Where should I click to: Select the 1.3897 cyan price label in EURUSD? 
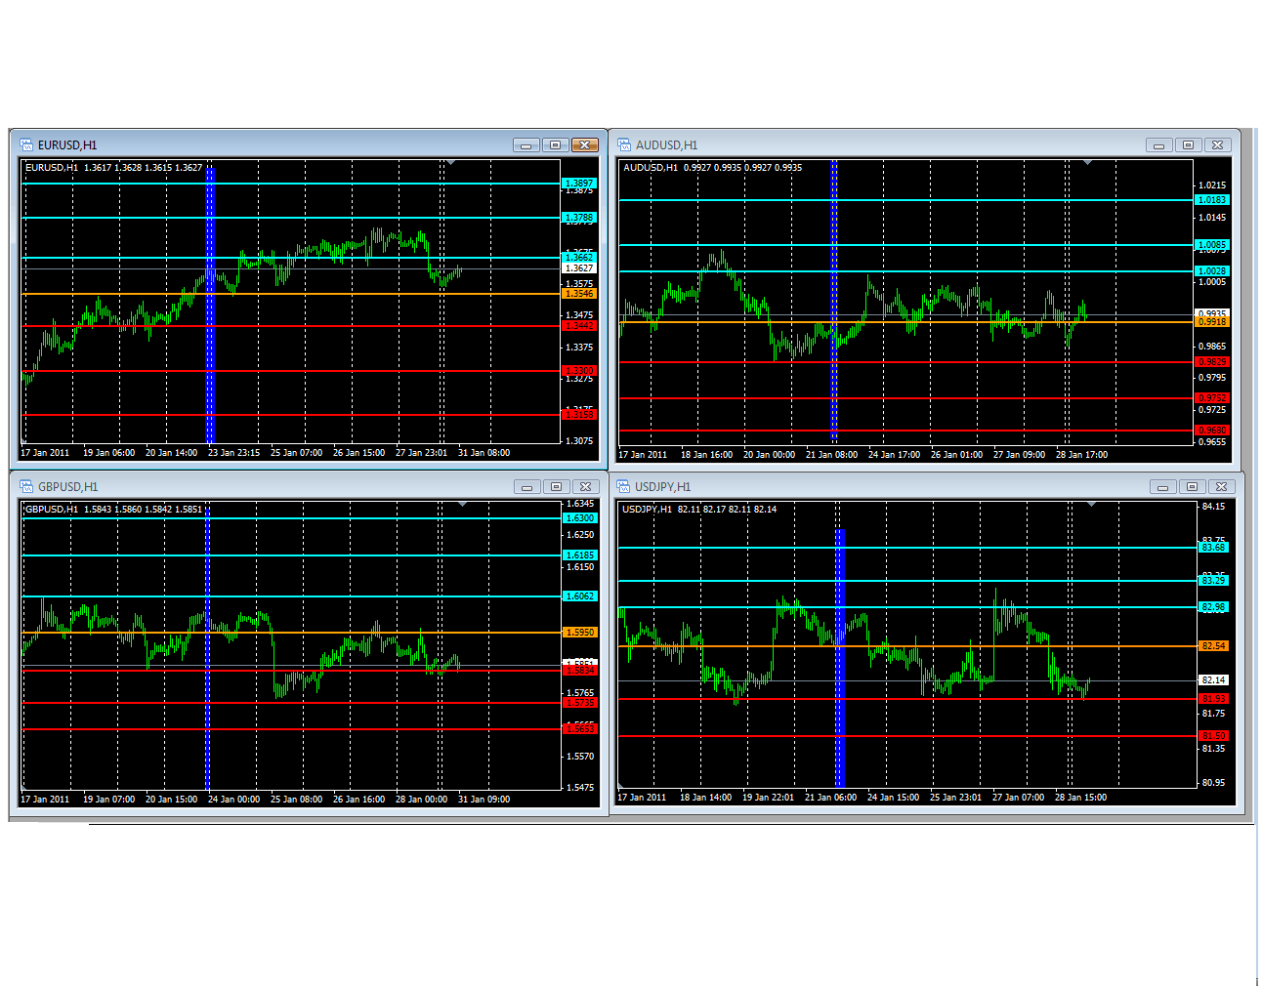579,183
